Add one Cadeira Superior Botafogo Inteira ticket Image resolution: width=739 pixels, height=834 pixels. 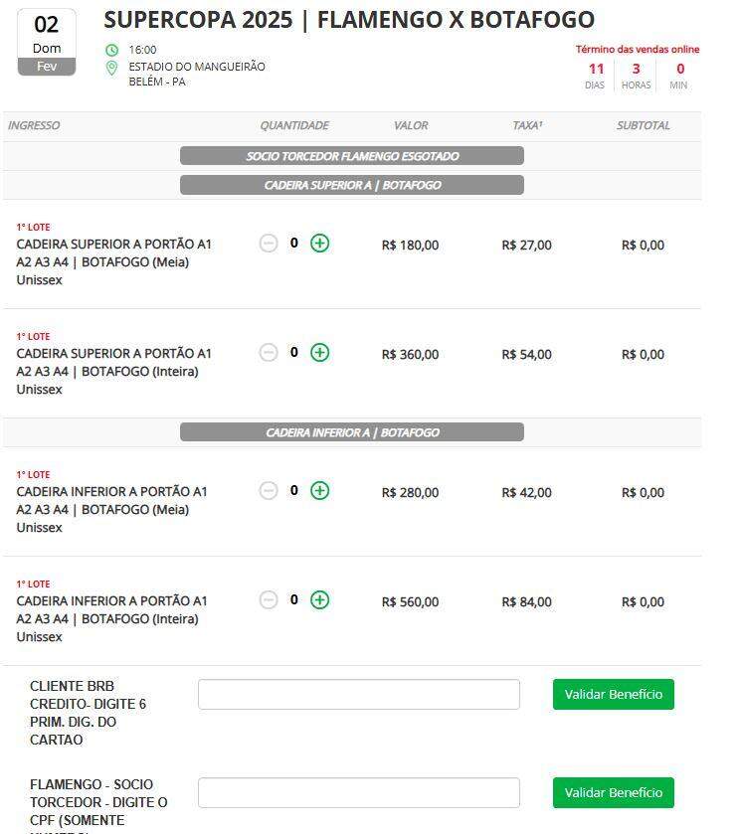click(319, 353)
